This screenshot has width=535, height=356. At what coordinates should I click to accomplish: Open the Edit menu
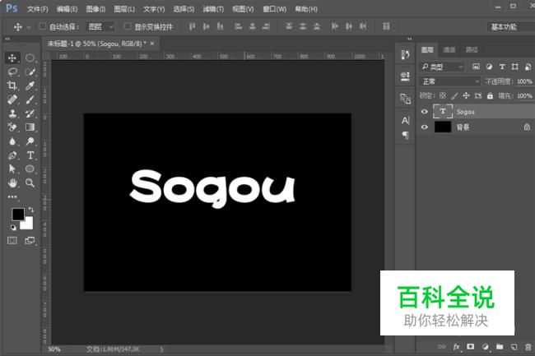tap(67, 9)
